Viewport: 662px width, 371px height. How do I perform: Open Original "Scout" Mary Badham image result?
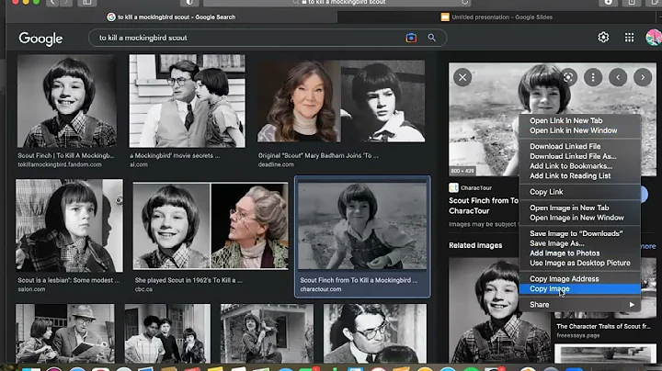click(x=341, y=101)
